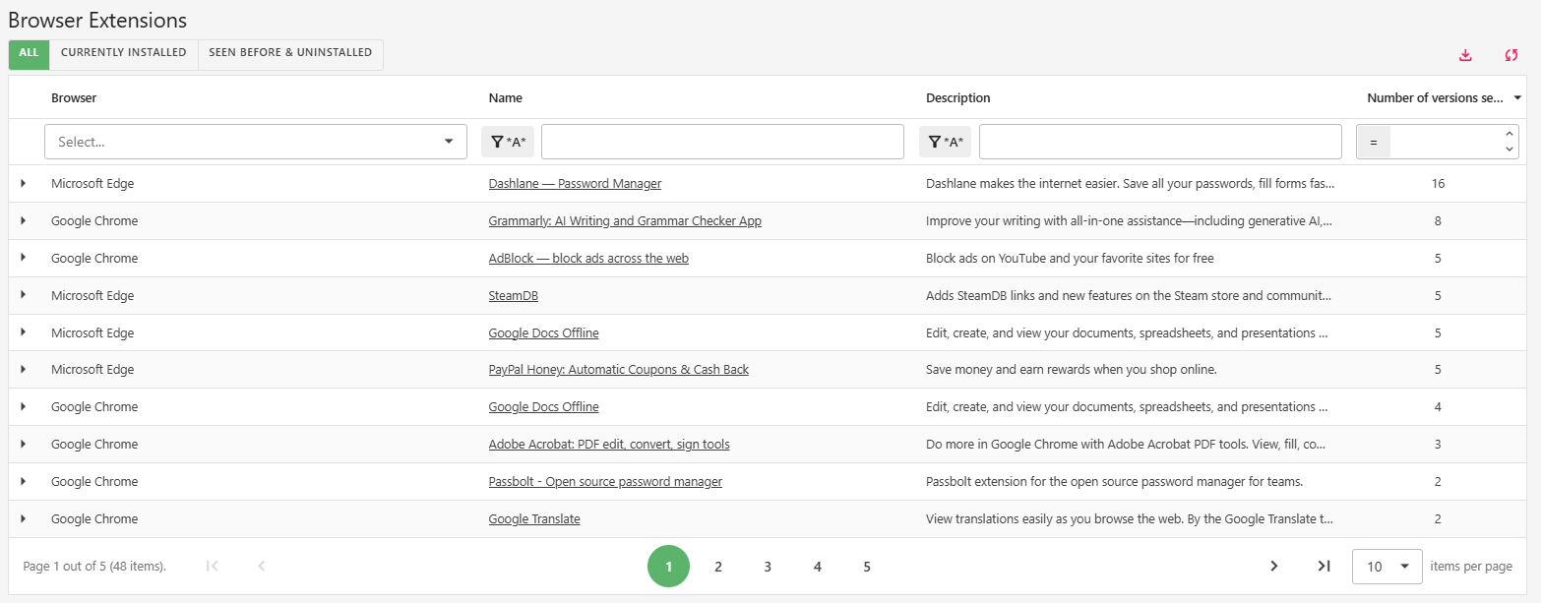Expand the AdBlock row
Screen dimensions: 1541x603
click(23, 258)
